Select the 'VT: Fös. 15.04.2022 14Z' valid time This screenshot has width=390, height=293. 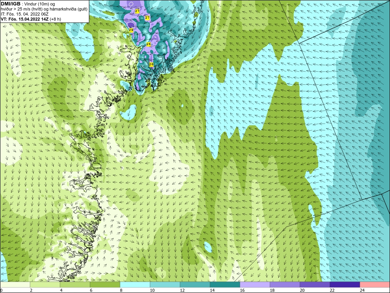(x=25, y=19)
